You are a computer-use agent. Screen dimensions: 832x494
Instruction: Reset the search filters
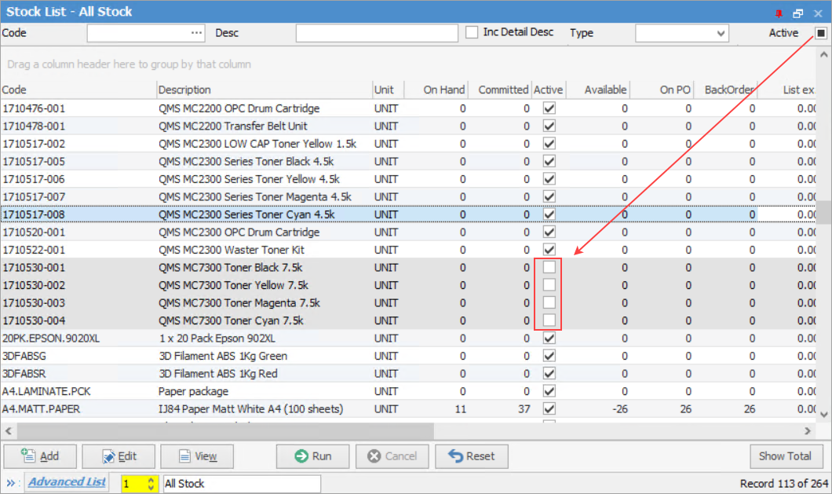(x=471, y=456)
